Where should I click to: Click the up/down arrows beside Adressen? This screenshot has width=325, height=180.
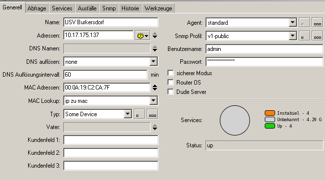[155, 36]
